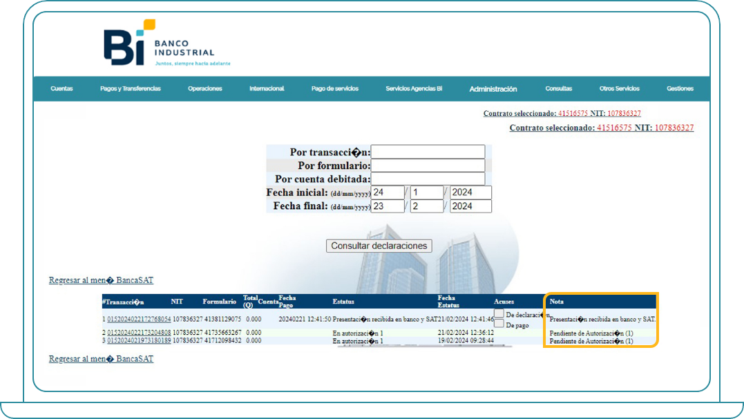Click the Consultar declaraciones button
The height and width of the screenshot is (419, 744).
(379, 246)
